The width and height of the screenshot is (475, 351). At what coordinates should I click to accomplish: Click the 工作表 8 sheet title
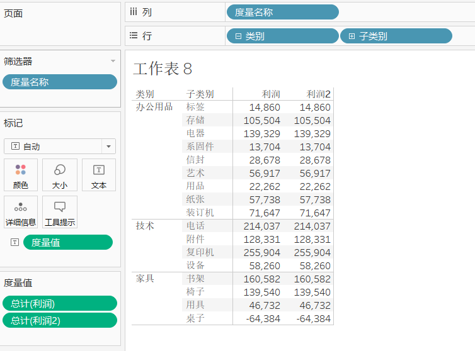point(163,69)
